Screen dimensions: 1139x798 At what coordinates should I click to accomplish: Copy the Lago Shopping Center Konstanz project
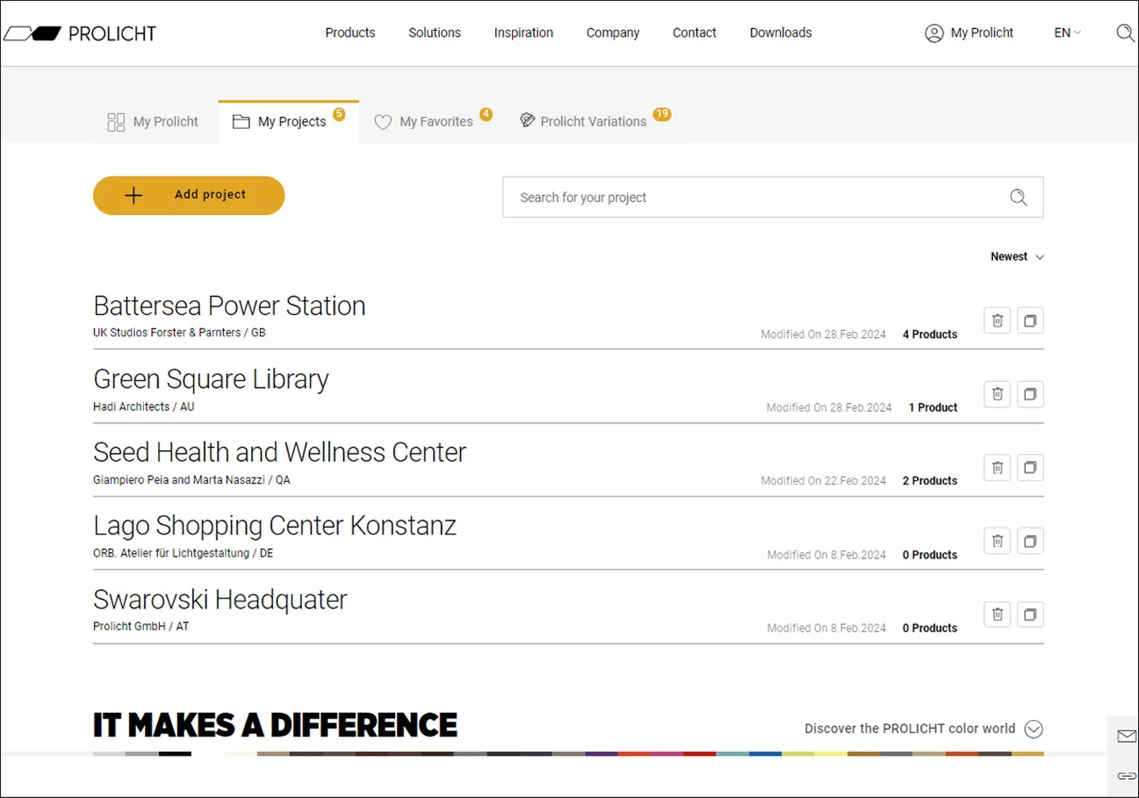pyautogui.click(x=1030, y=541)
